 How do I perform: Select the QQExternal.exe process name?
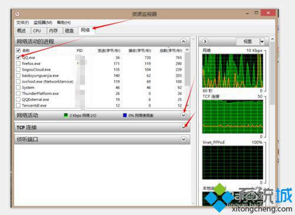click(x=35, y=100)
